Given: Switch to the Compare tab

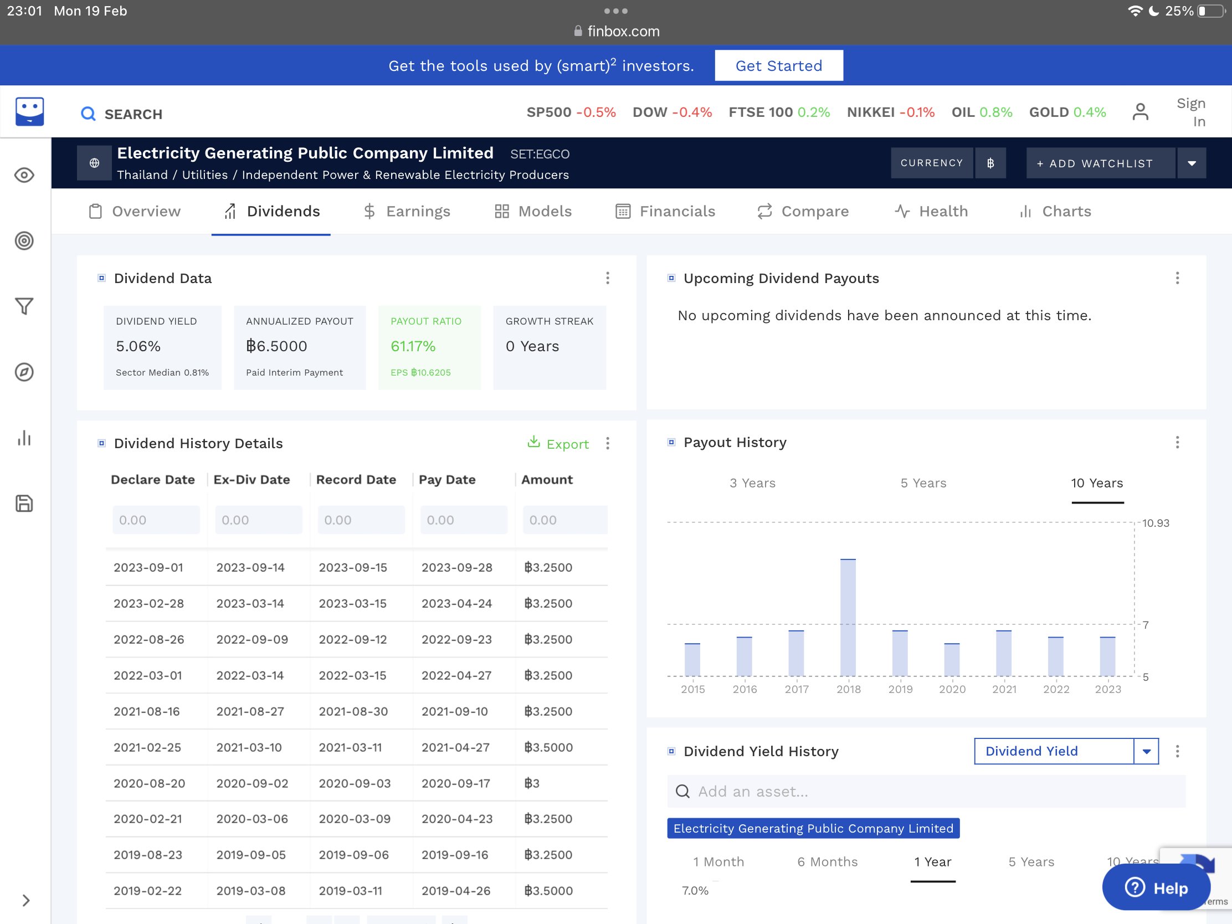Looking at the screenshot, I should [x=803, y=211].
